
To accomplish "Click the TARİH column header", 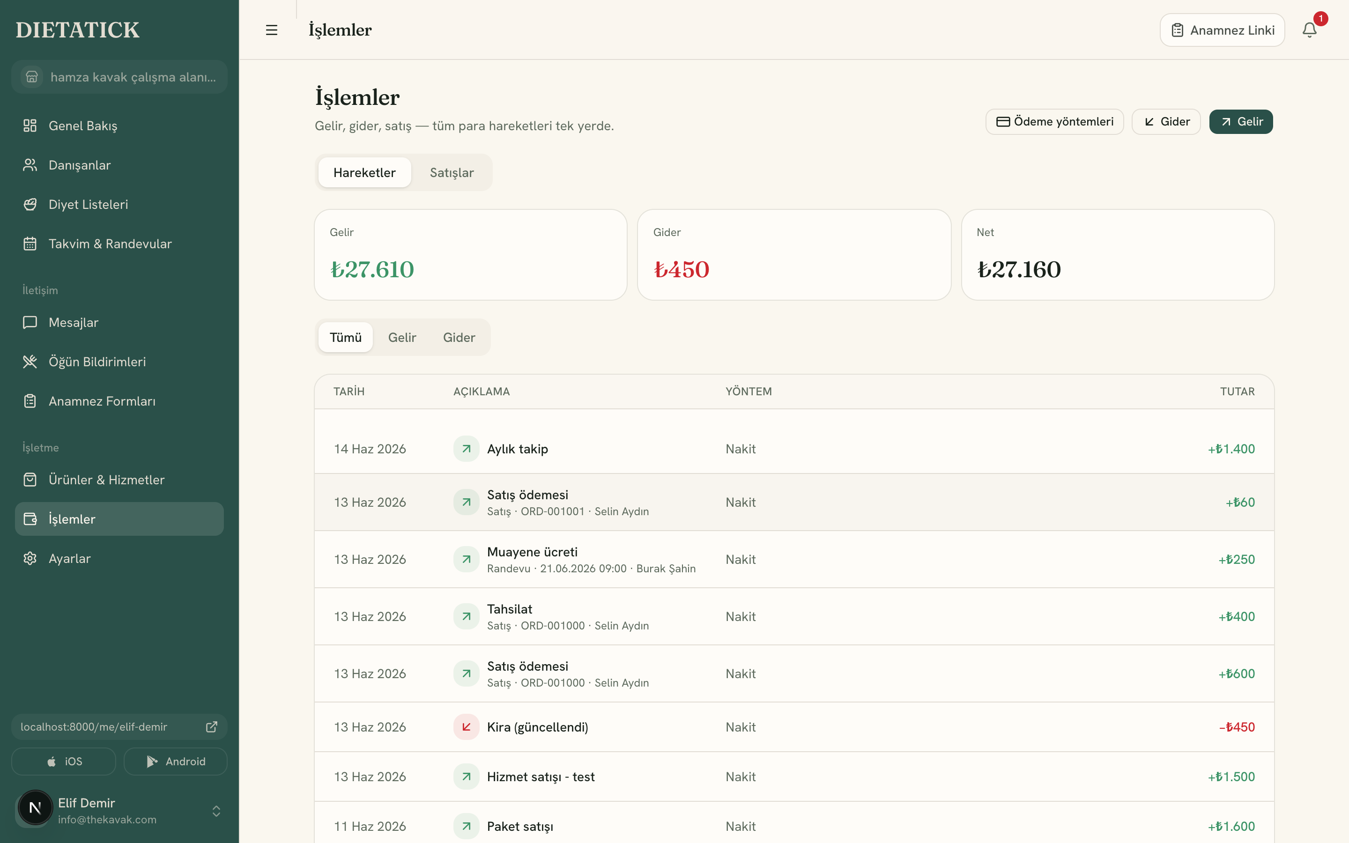I will pos(349,392).
